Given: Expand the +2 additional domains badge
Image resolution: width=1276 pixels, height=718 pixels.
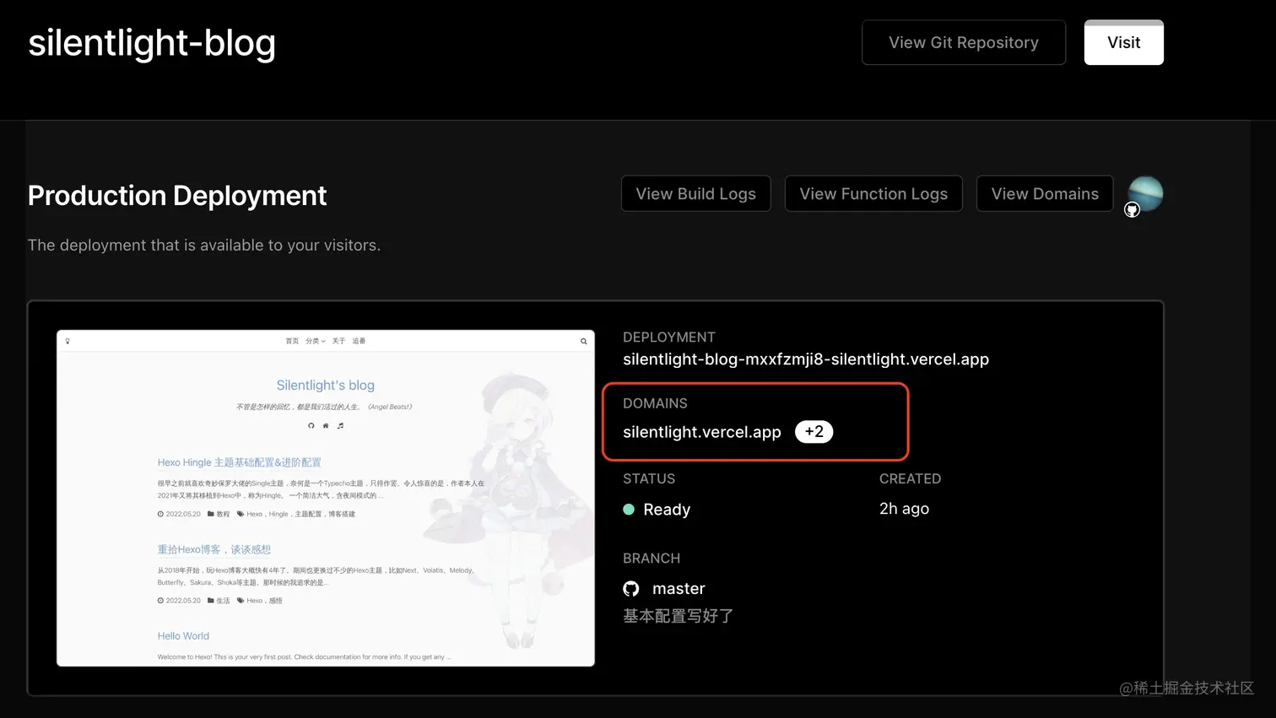Looking at the screenshot, I should (x=814, y=431).
